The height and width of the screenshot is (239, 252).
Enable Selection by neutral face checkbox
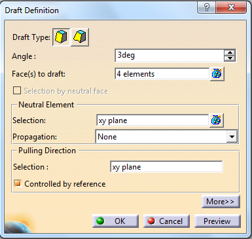tap(17, 90)
